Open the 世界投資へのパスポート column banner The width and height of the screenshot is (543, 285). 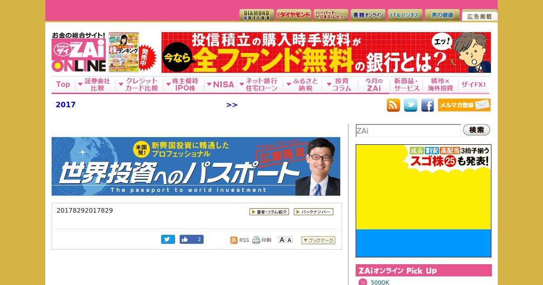[196, 166]
